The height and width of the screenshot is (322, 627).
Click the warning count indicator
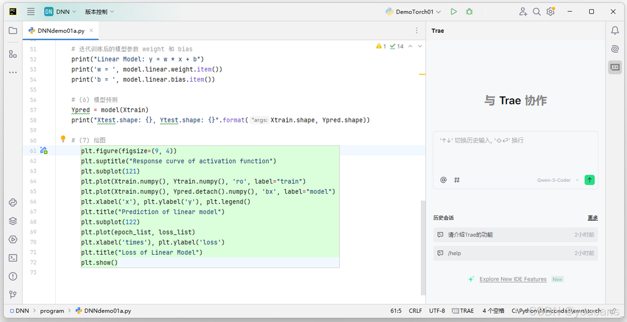(381, 46)
